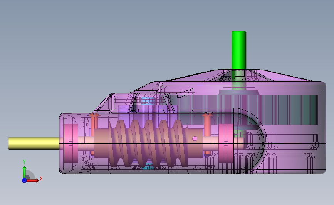
Task: Select the right orange screw
Action: (208, 133)
